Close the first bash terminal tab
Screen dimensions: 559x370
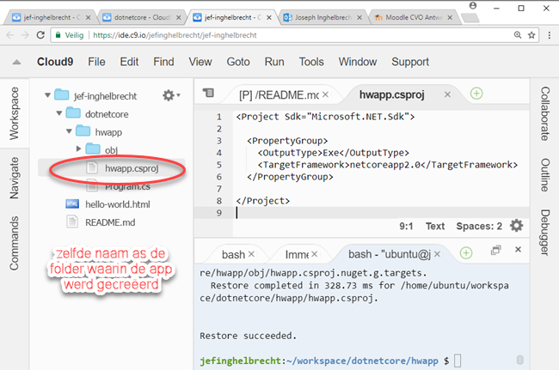(x=251, y=254)
